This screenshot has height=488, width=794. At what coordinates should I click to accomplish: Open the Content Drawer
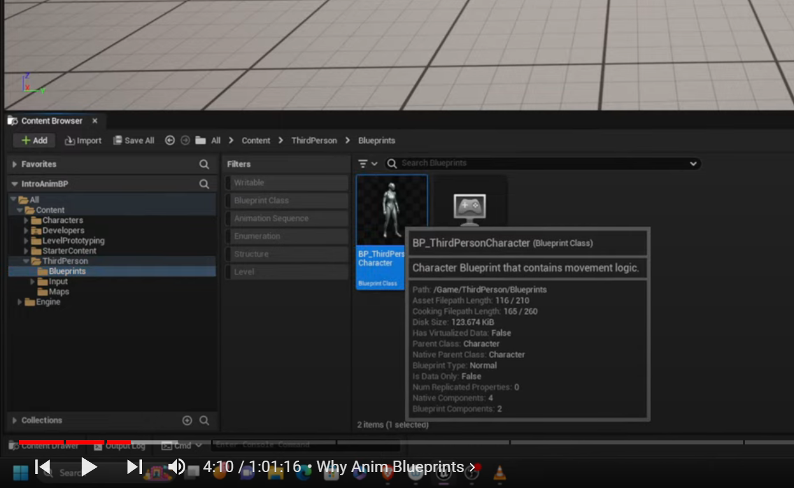click(x=44, y=446)
